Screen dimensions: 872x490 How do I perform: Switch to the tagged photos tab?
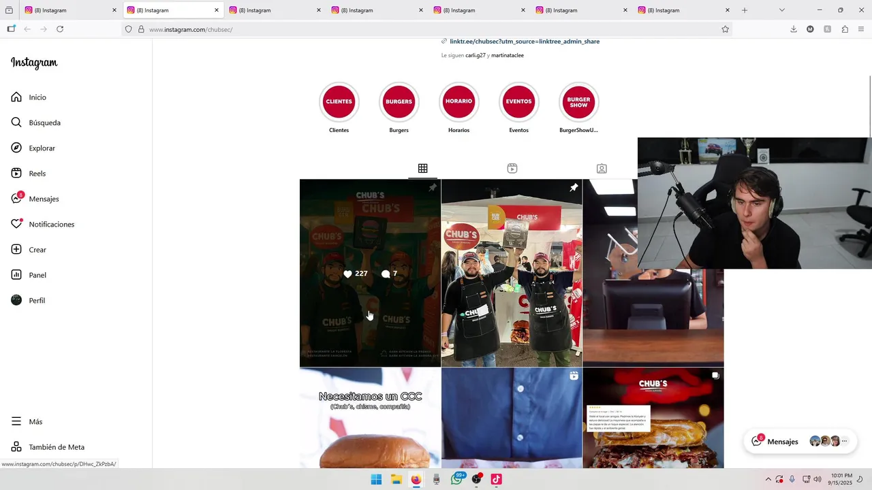coord(602,168)
